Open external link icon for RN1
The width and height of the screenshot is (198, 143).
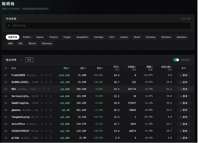(44, 89)
